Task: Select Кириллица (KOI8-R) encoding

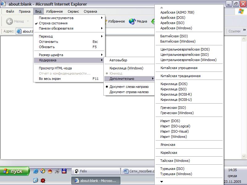Action: [x=189, y=94]
